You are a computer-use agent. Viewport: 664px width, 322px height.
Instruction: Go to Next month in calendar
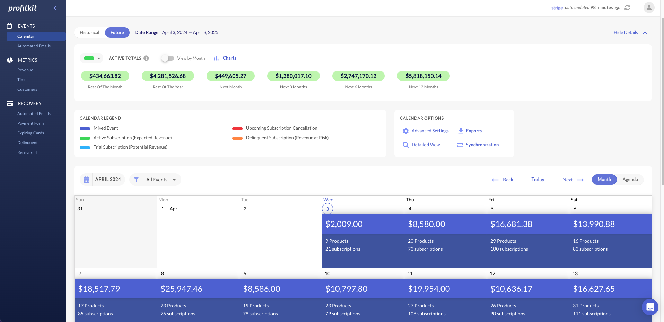pos(573,180)
